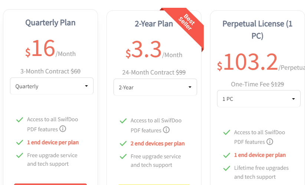Click the 2-Year Plan heading
The image size is (305, 185).
154,24
